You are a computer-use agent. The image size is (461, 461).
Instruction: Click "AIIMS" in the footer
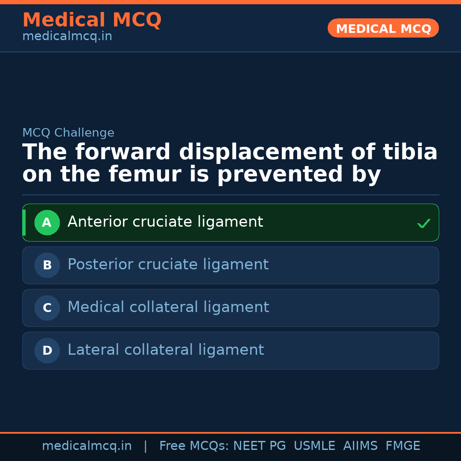[360, 446]
